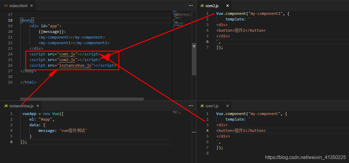Click line number 6 in com2.js

point(207,42)
